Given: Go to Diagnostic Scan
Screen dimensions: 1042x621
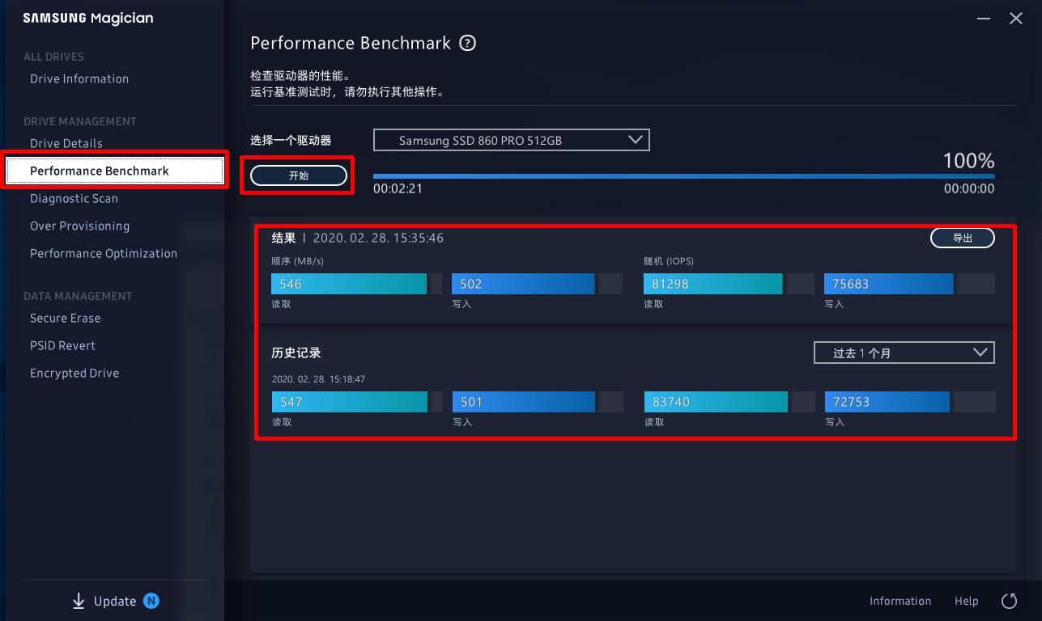Looking at the screenshot, I should tap(74, 198).
